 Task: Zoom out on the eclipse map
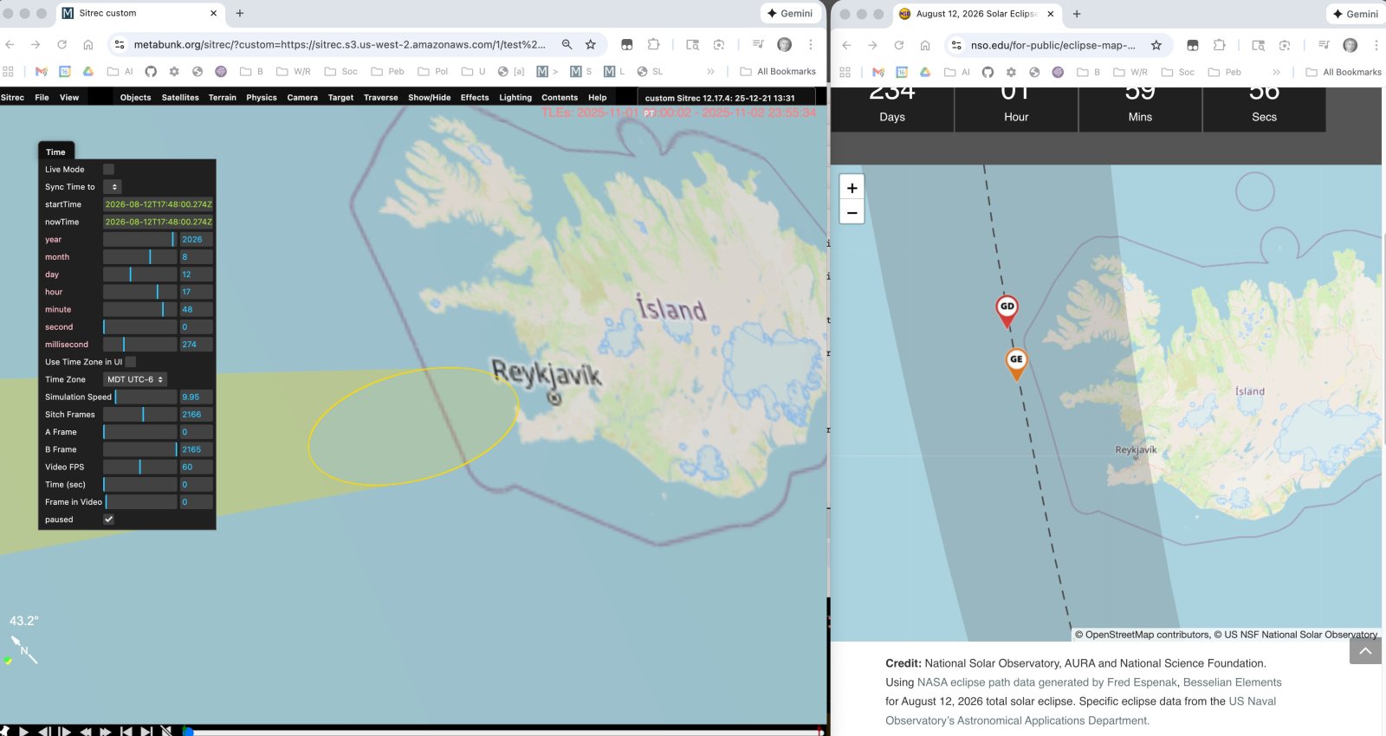(x=852, y=212)
